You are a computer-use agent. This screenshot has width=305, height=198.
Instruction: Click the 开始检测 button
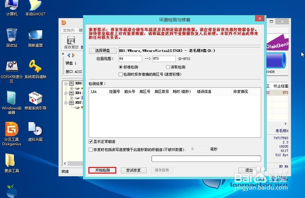[102, 170]
